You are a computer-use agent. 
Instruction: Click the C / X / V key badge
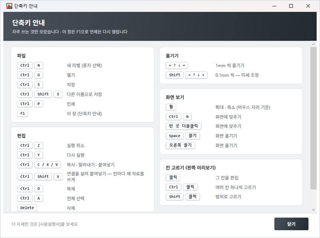click(48, 165)
